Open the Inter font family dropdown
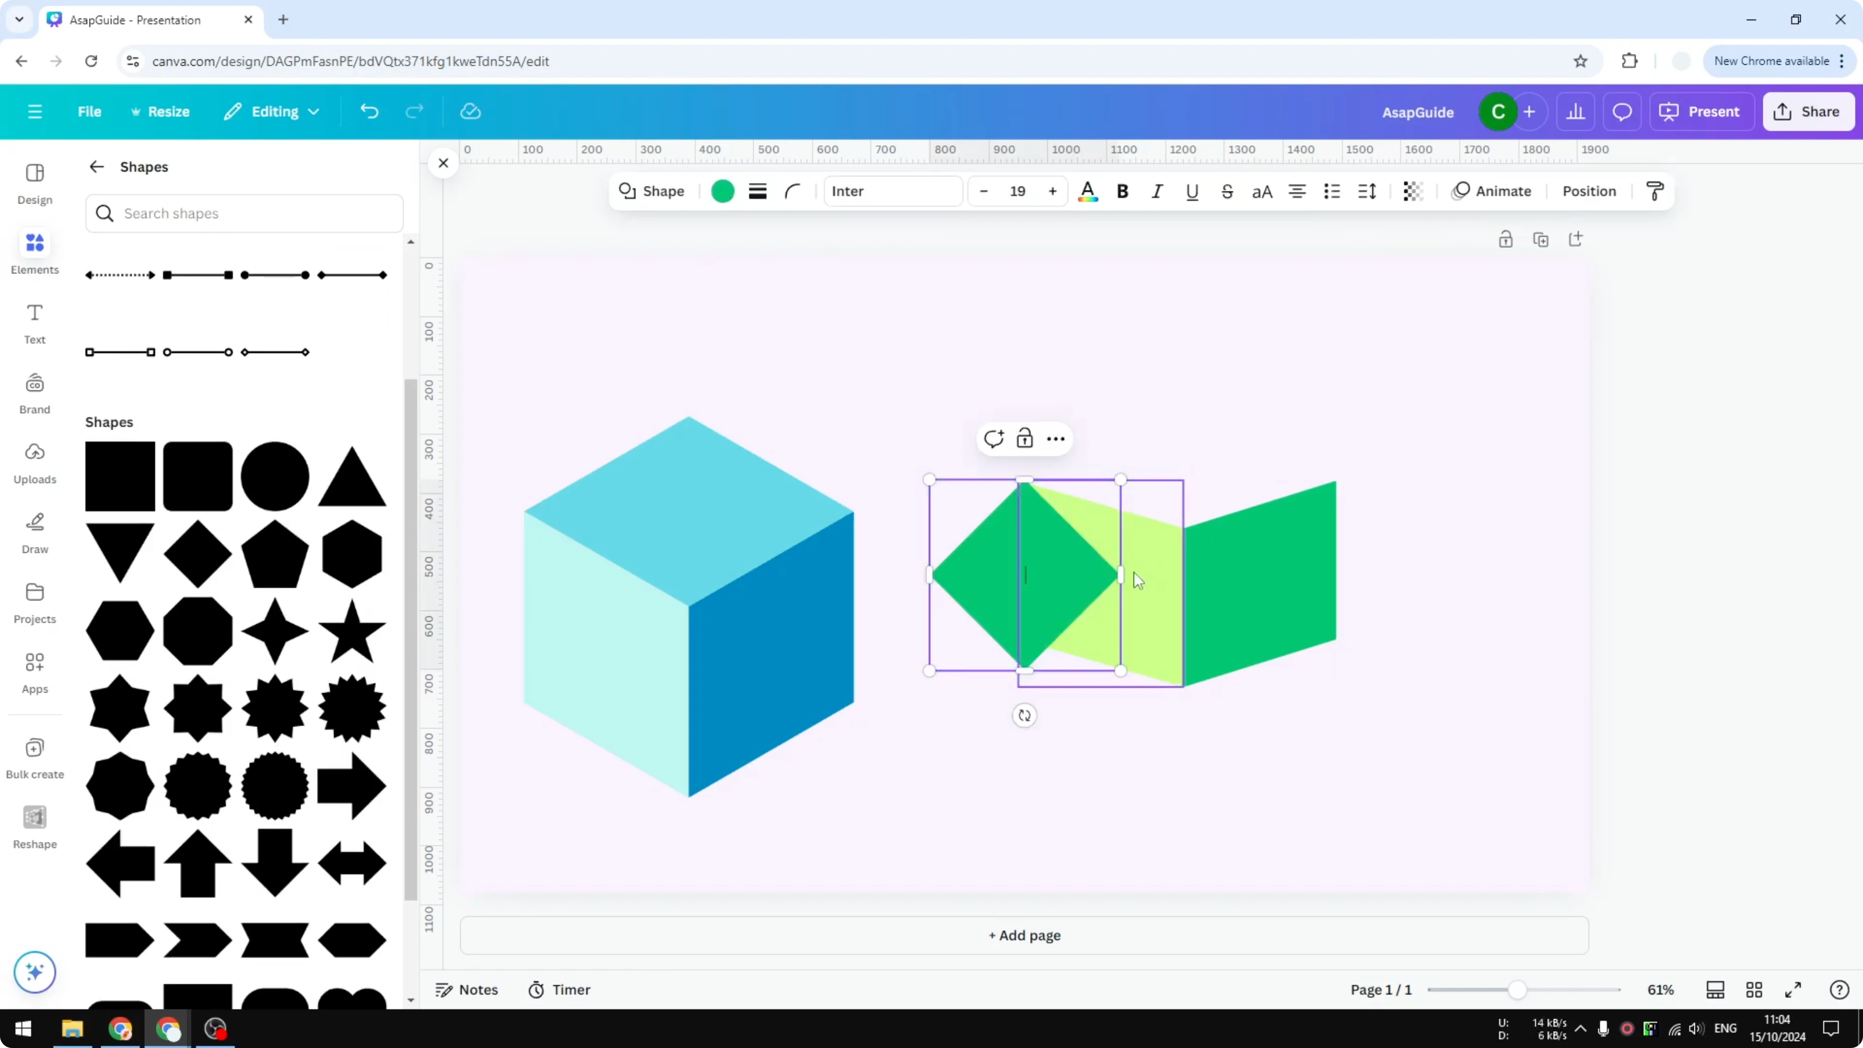Image resolution: width=1863 pixels, height=1048 pixels. tap(893, 191)
